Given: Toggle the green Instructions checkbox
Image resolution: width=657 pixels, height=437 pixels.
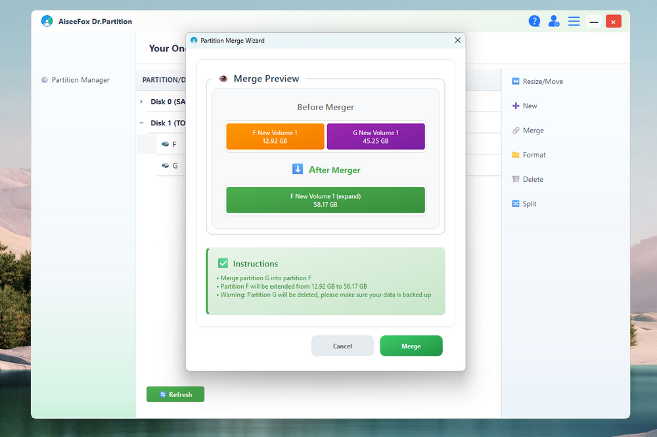Looking at the screenshot, I should point(223,263).
